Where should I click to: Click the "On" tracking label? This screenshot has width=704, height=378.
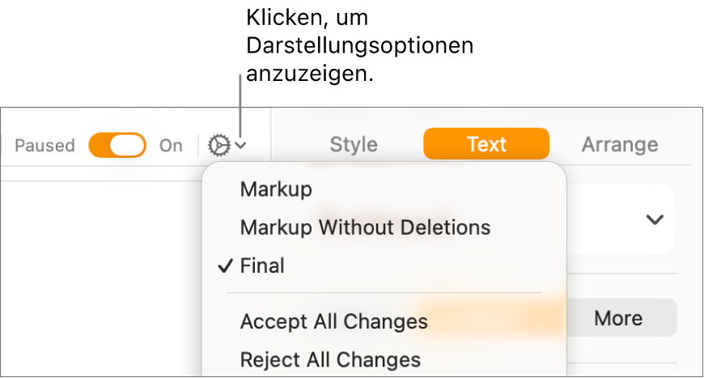pos(171,146)
